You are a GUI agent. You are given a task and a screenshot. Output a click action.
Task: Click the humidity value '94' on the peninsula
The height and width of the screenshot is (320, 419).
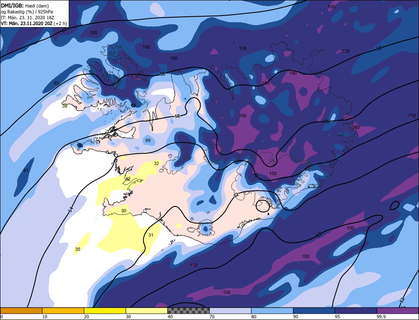(x=80, y=146)
